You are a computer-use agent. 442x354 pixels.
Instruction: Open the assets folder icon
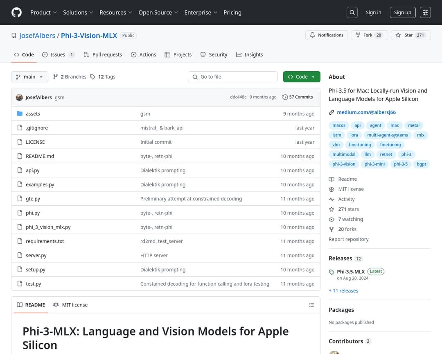20,113
